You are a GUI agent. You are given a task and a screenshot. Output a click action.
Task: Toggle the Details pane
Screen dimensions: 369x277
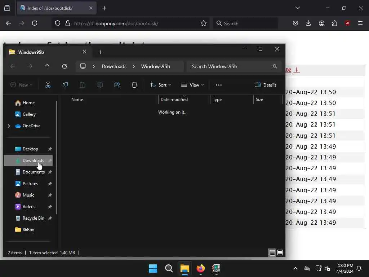[266, 85]
